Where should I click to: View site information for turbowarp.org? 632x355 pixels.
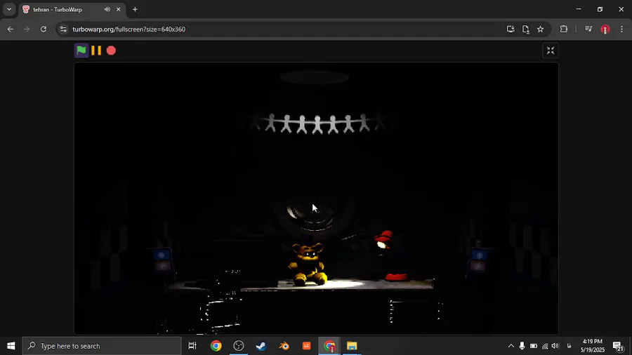tap(63, 29)
